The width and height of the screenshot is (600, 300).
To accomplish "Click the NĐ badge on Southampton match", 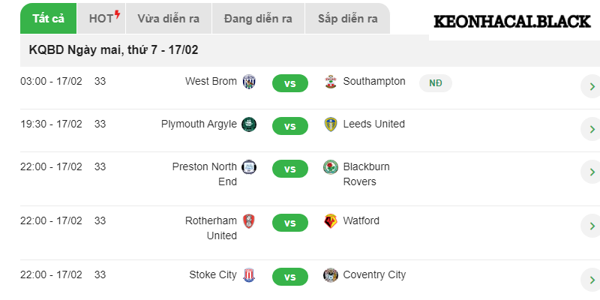I will [435, 83].
